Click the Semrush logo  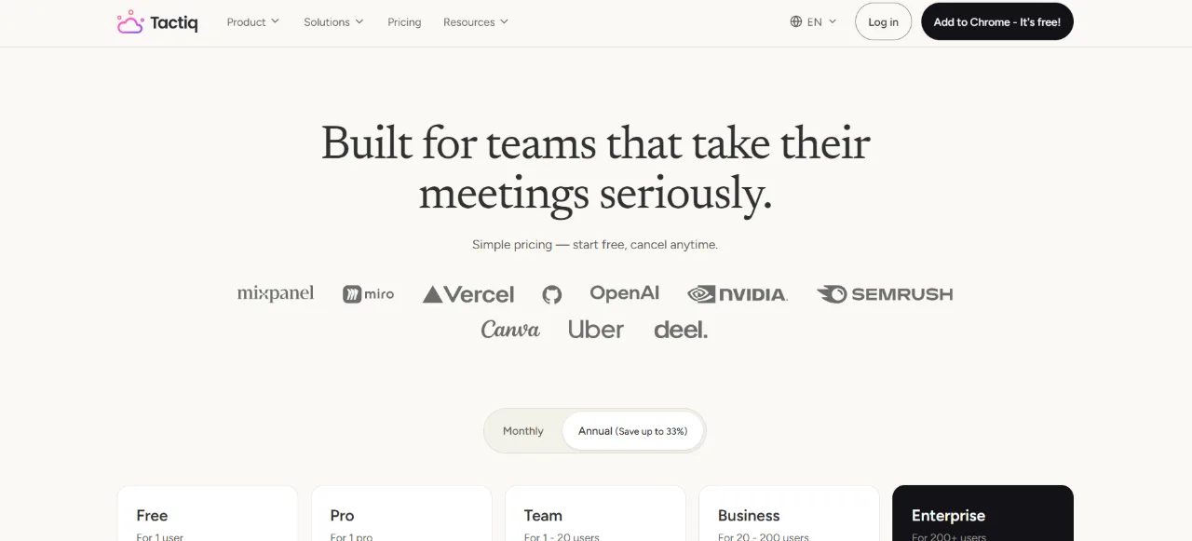tap(885, 294)
